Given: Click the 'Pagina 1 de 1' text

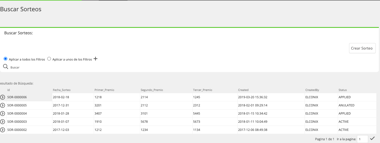Looking at the screenshot, I should 325,139.
